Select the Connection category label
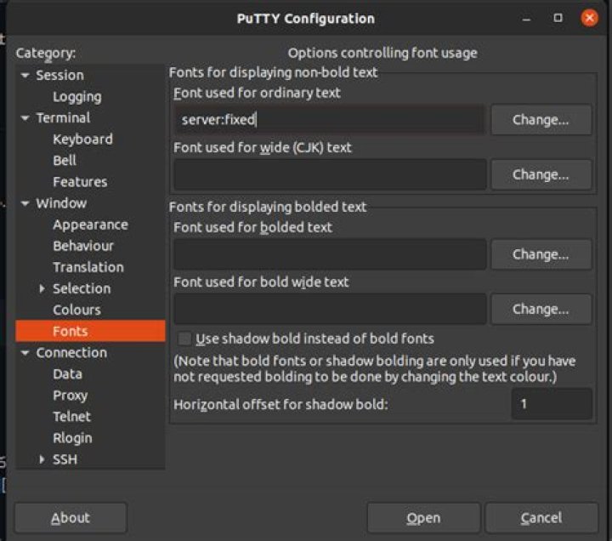The height and width of the screenshot is (541, 612). click(71, 353)
